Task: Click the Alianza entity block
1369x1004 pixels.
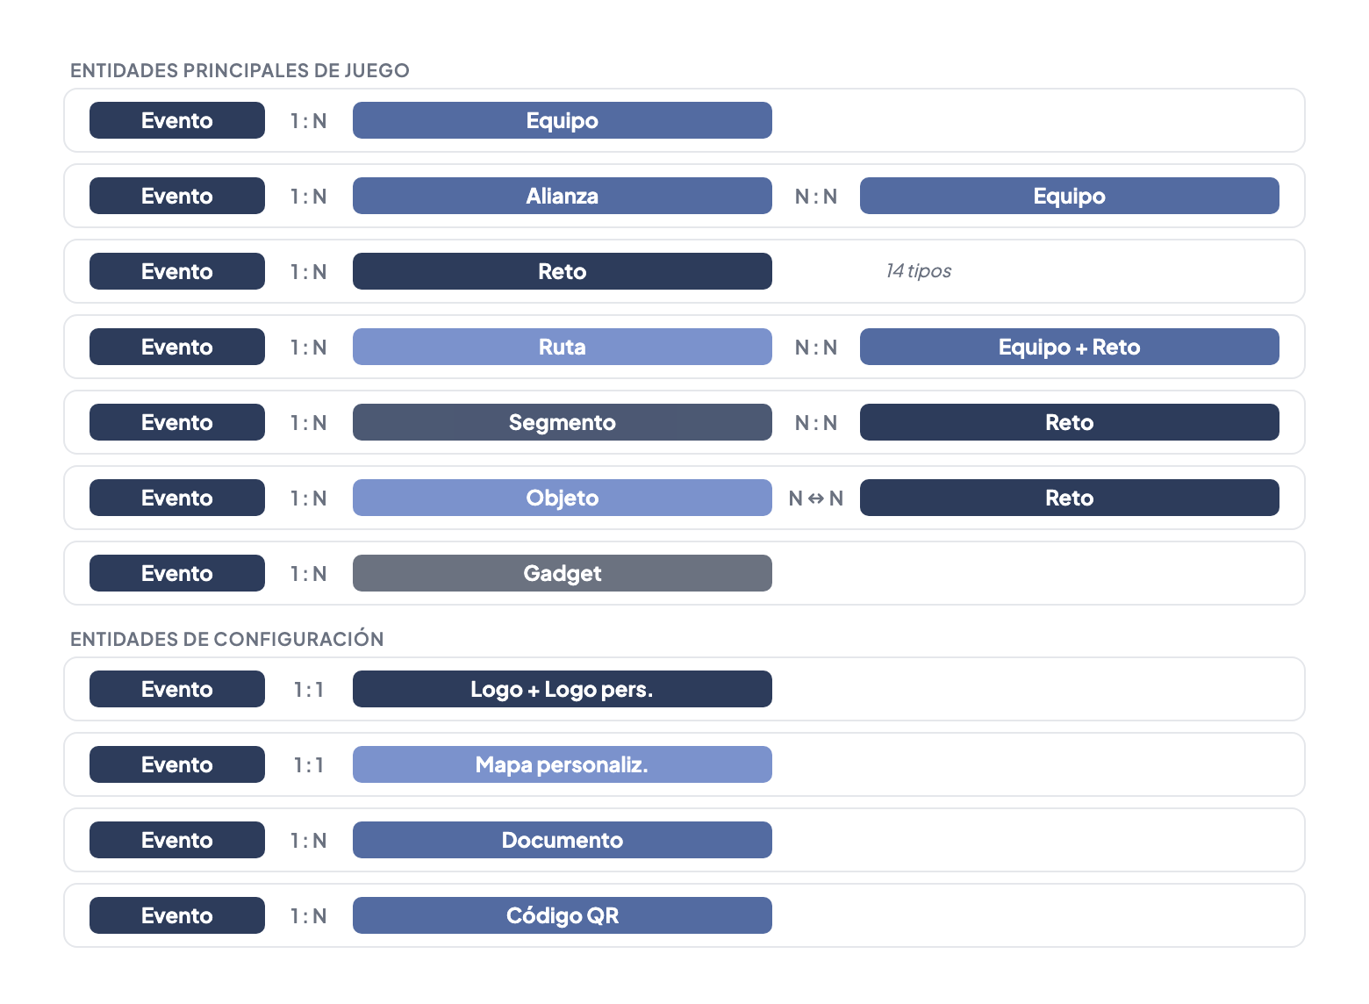Action: click(562, 196)
